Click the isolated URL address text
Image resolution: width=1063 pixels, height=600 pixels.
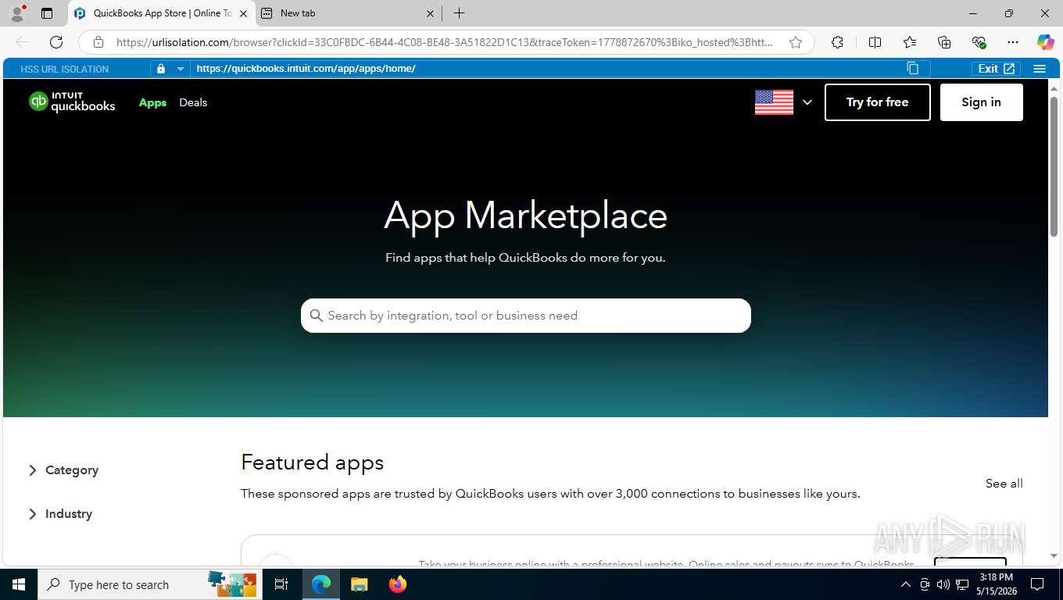(x=306, y=69)
